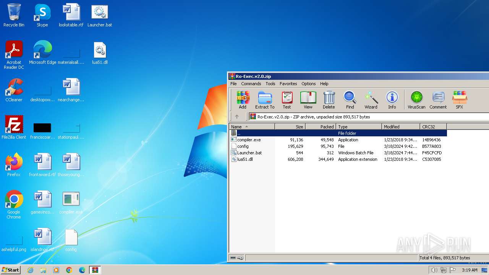The width and height of the screenshot is (489, 275).
Task: Sort by Modified column header
Action: (x=401, y=127)
